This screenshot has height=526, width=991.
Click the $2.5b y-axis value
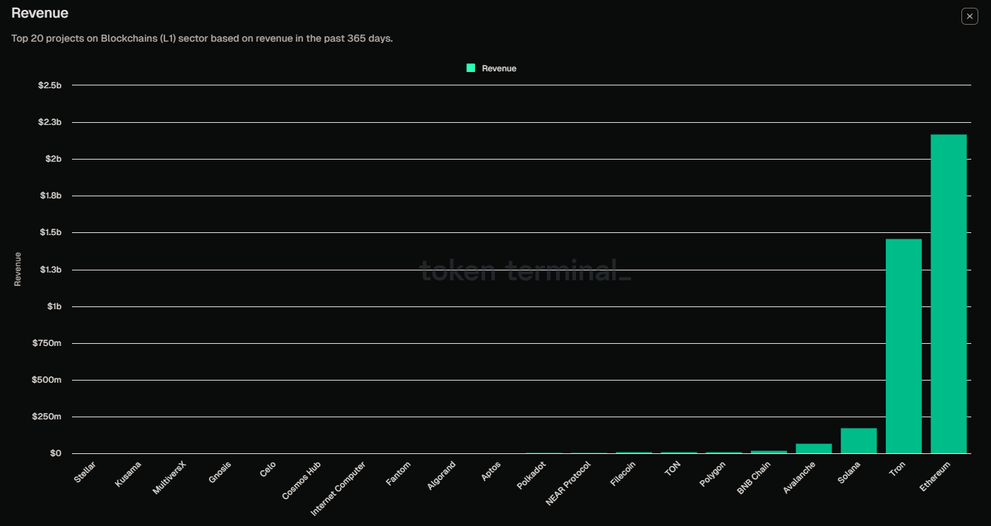[50, 85]
